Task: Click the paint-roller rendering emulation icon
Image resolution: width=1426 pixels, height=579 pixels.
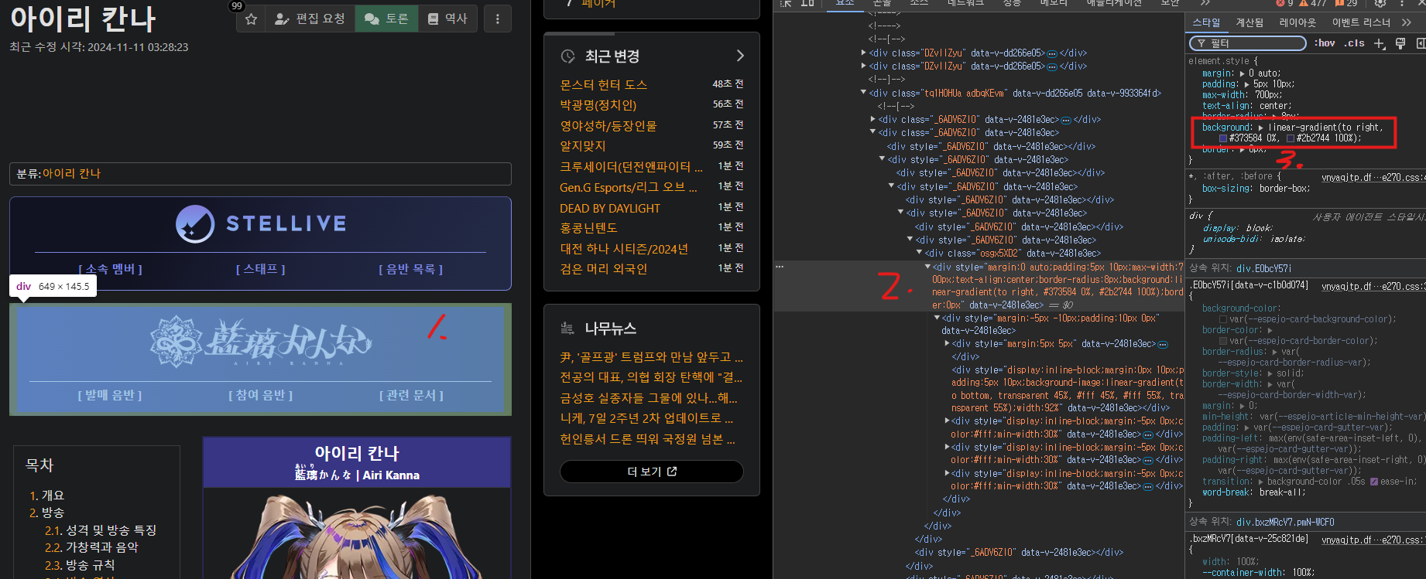Action: (1400, 43)
